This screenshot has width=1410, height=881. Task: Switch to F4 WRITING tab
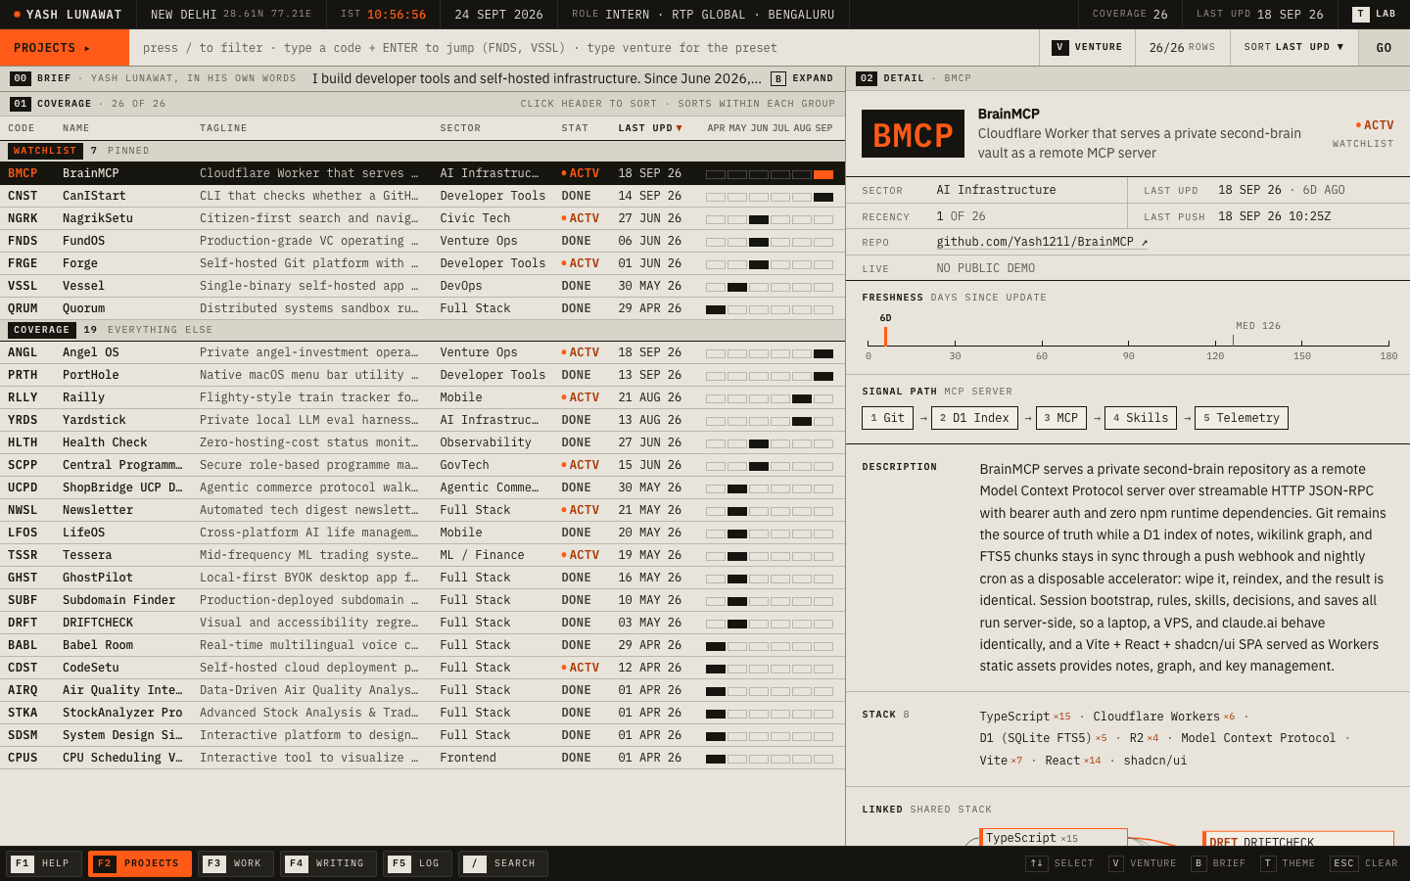click(328, 863)
